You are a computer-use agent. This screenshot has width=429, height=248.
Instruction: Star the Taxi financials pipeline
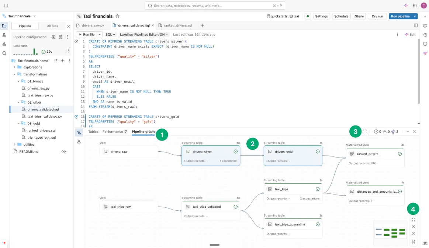pos(118,16)
